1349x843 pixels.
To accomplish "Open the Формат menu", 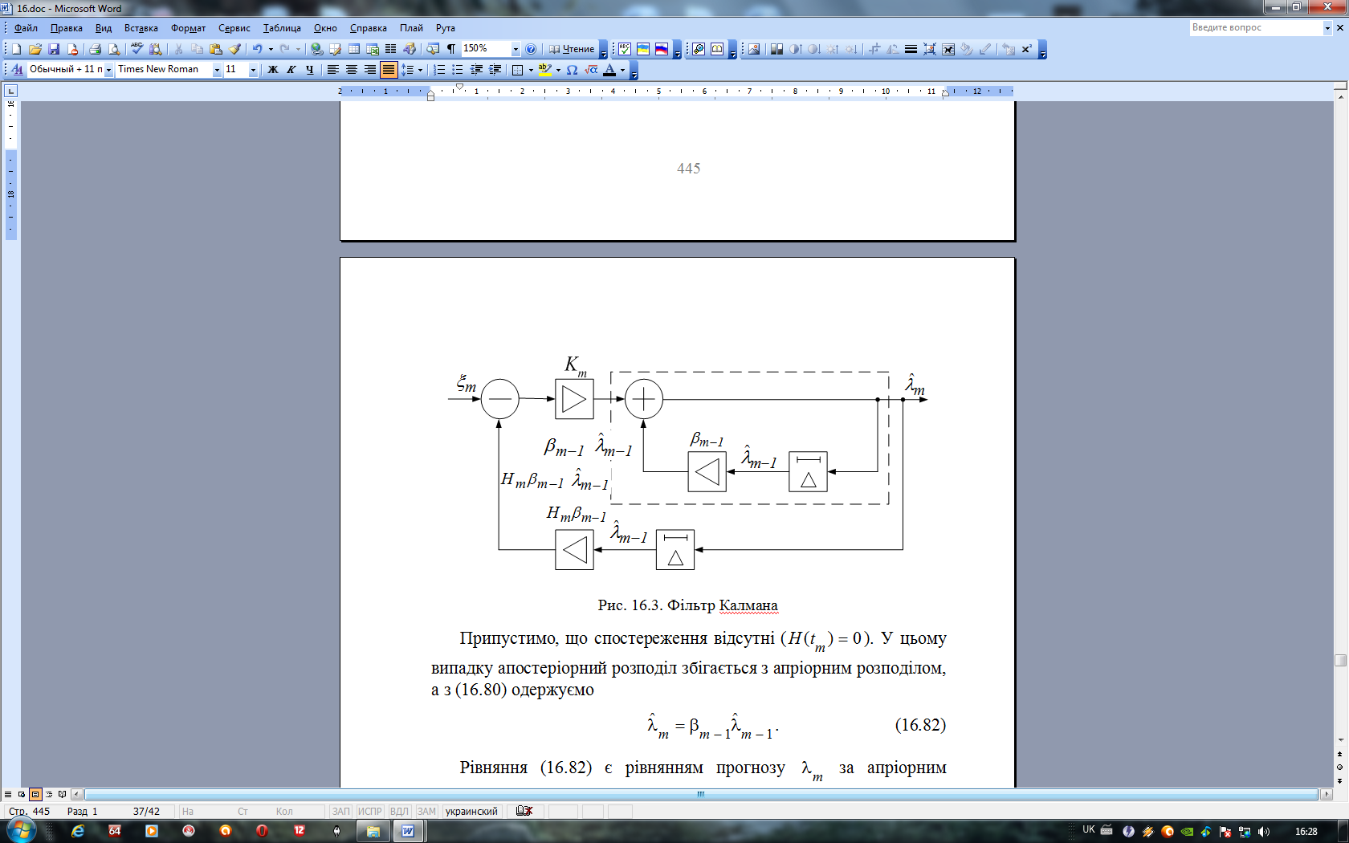I will pos(188,28).
